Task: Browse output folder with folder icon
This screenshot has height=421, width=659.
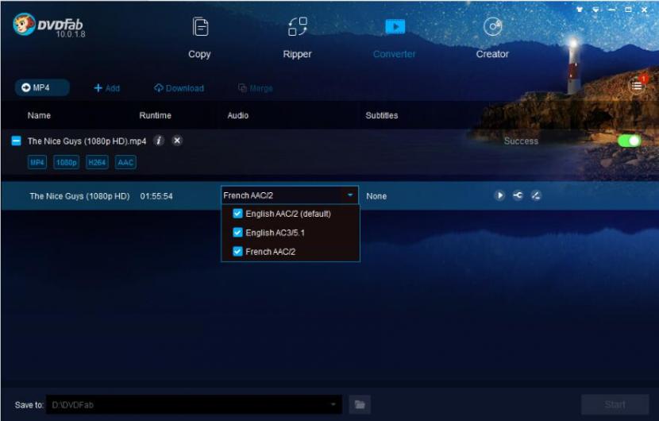Action: pos(360,404)
